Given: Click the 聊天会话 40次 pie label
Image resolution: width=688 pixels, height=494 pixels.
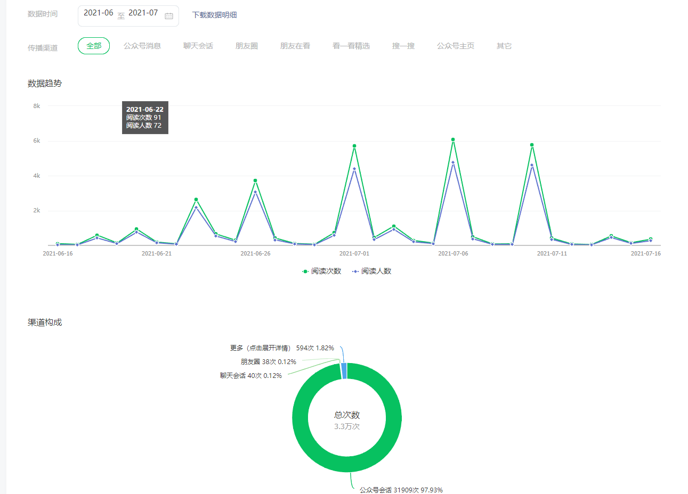Looking at the screenshot, I should [x=251, y=376].
